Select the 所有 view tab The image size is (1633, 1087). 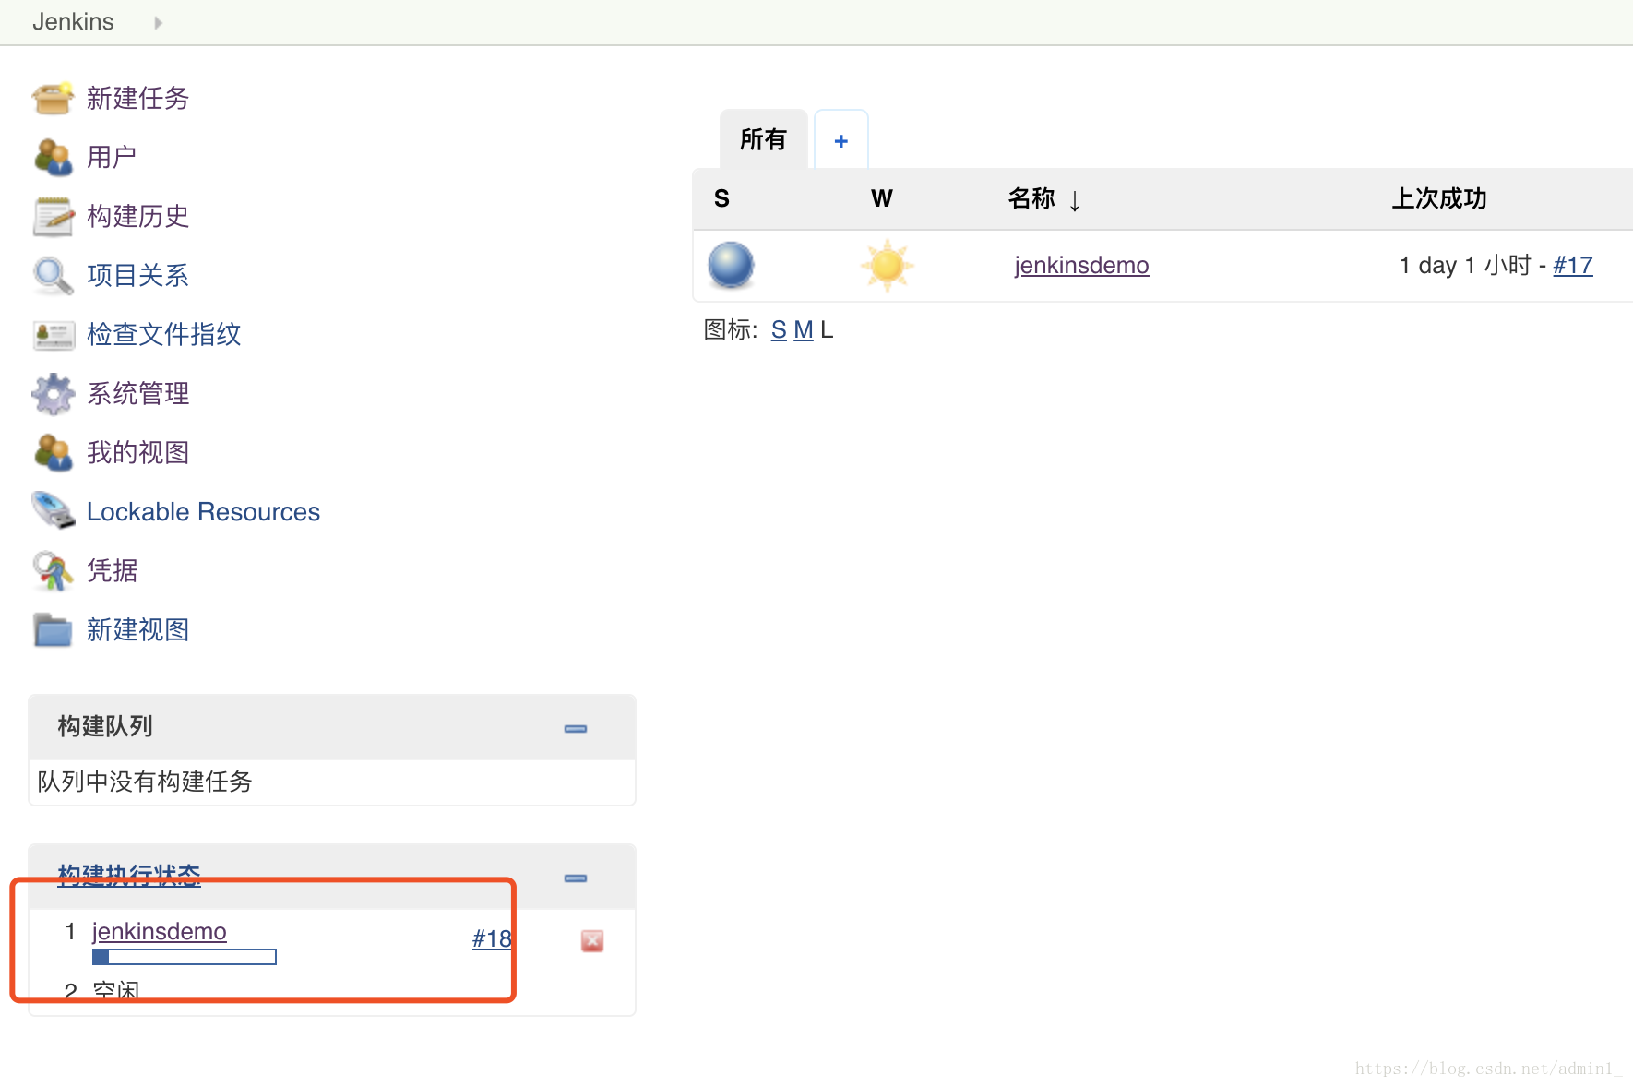tap(763, 139)
